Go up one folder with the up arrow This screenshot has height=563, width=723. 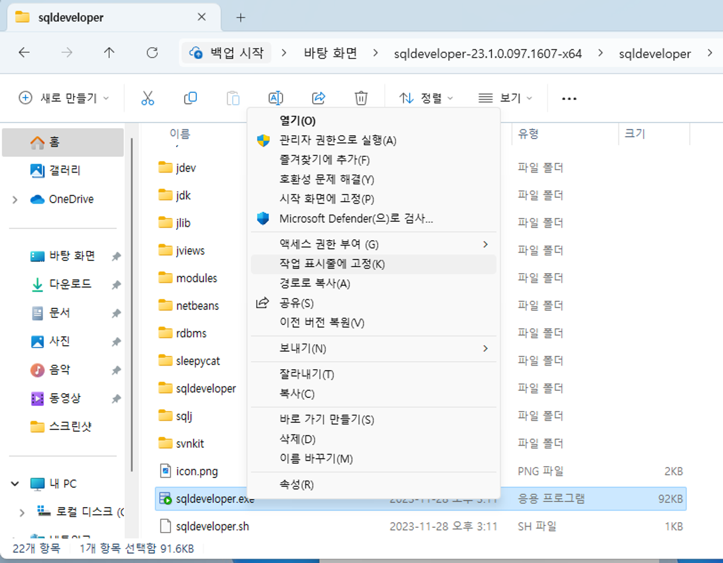(109, 53)
